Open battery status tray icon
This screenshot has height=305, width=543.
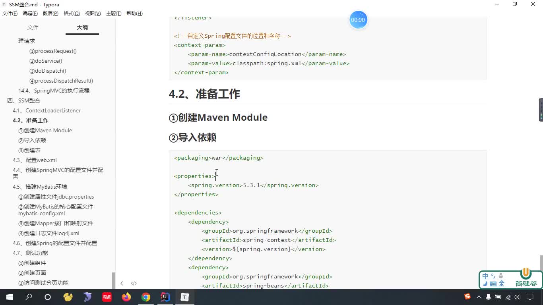point(498,297)
